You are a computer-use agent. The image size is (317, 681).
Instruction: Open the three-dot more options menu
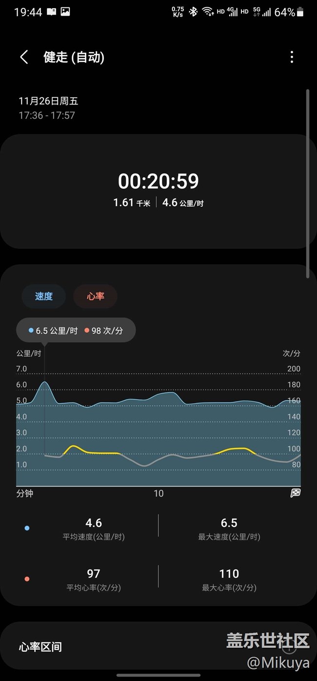pyautogui.click(x=292, y=57)
